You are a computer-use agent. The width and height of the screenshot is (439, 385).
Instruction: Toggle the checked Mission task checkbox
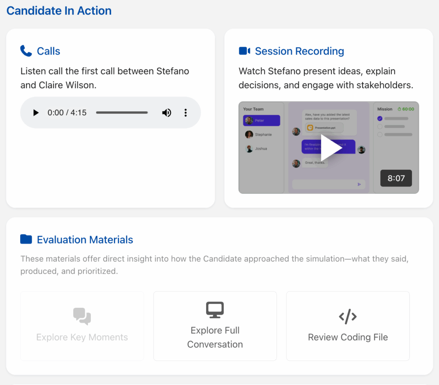click(x=379, y=119)
